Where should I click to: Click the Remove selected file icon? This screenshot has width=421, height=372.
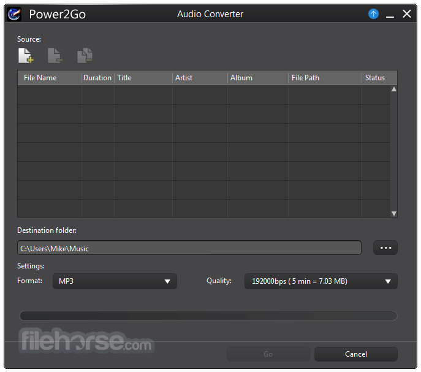[x=55, y=56]
